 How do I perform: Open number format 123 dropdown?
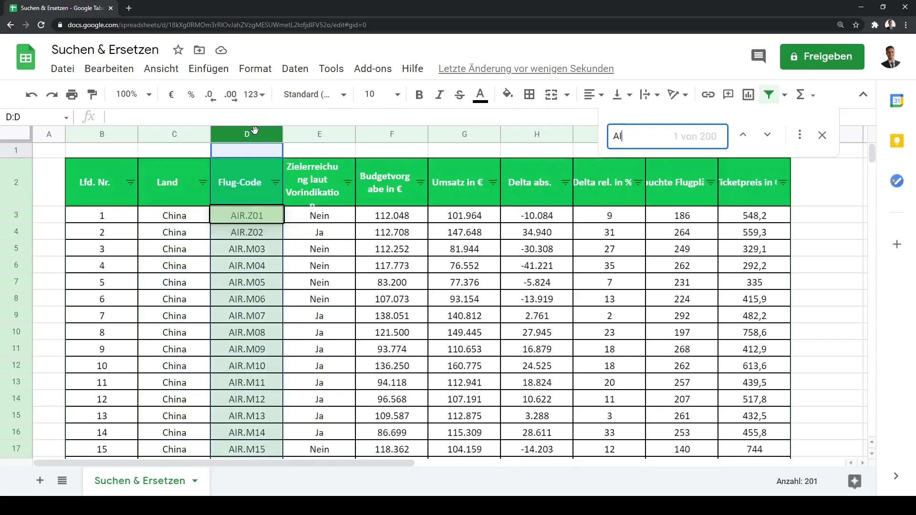[254, 94]
